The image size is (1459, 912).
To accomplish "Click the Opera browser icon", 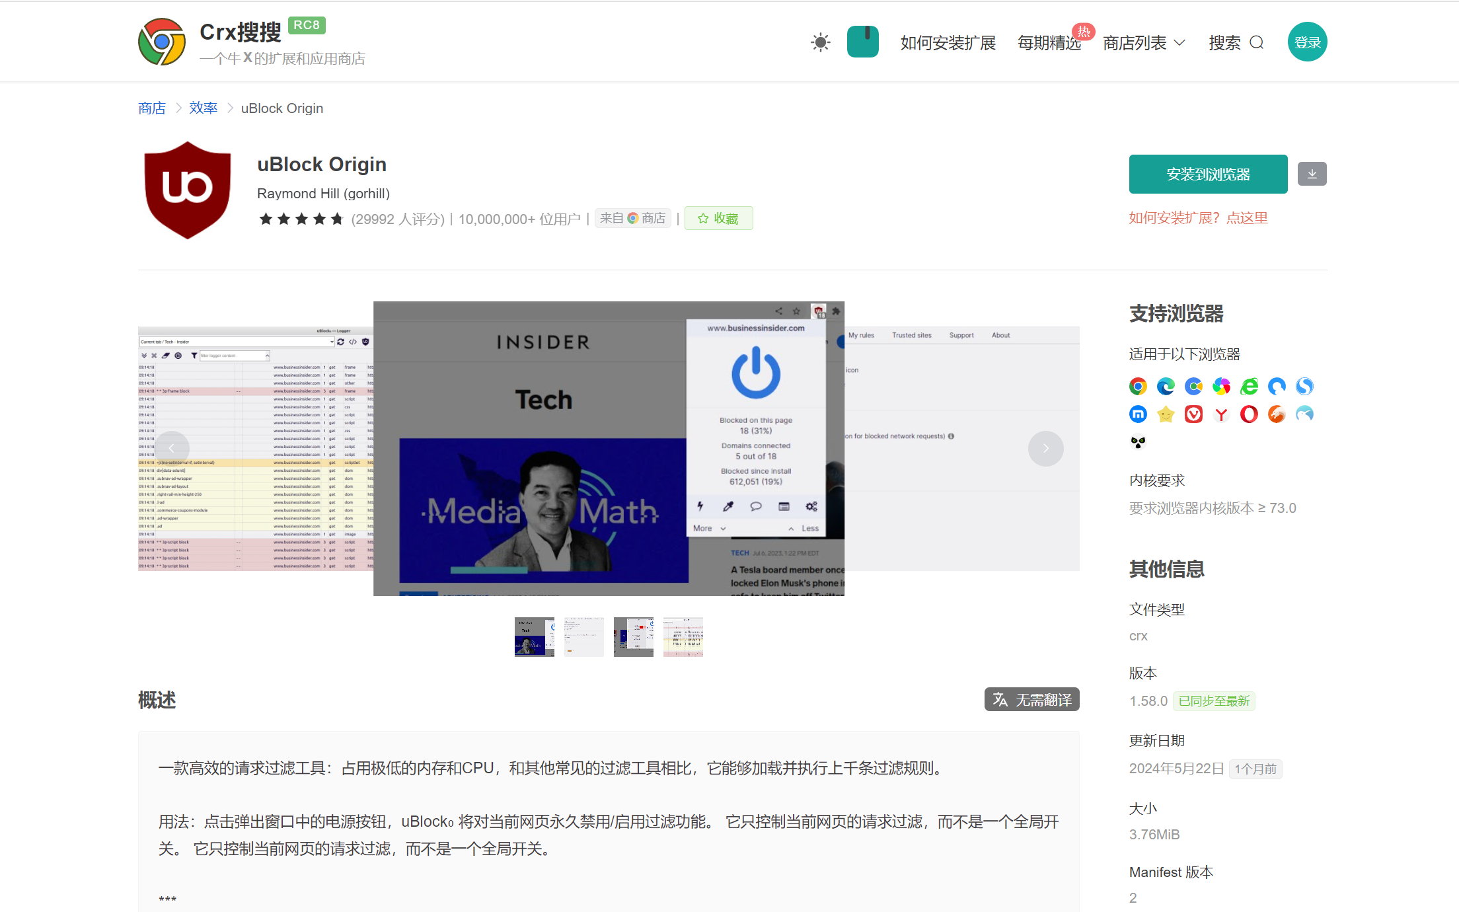I will (1249, 414).
